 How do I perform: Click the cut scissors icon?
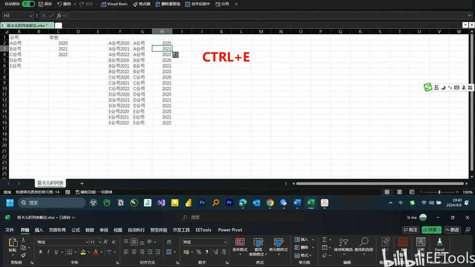click(x=23, y=240)
